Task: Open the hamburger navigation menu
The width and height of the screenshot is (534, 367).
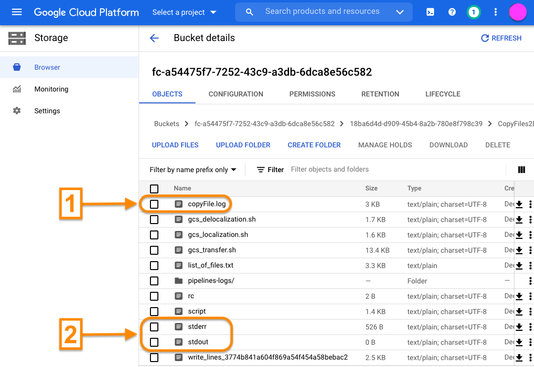Action: tap(17, 12)
